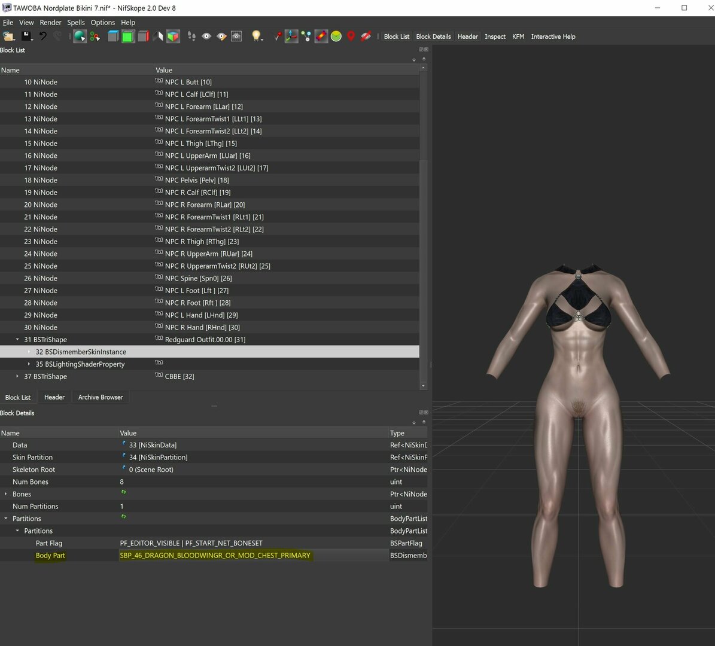Select the front view green cube icon
The height and width of the screenshot is (646, 715).
128,36
